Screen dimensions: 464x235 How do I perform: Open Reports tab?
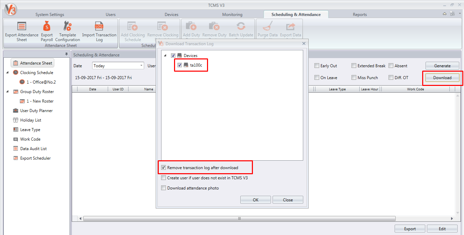360,15
